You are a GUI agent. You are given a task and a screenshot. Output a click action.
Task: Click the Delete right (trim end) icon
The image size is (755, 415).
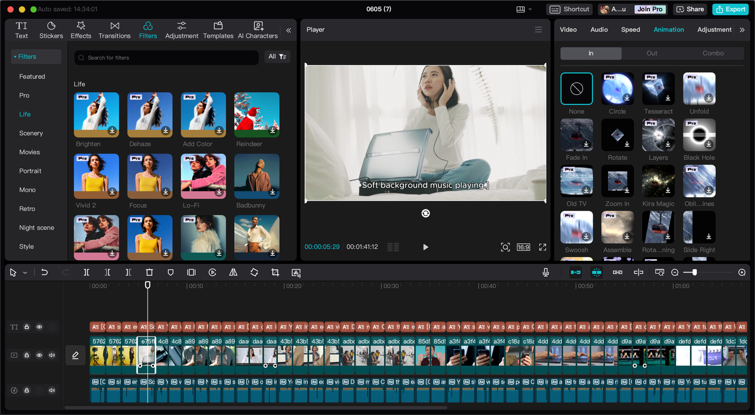pos(128,272)
